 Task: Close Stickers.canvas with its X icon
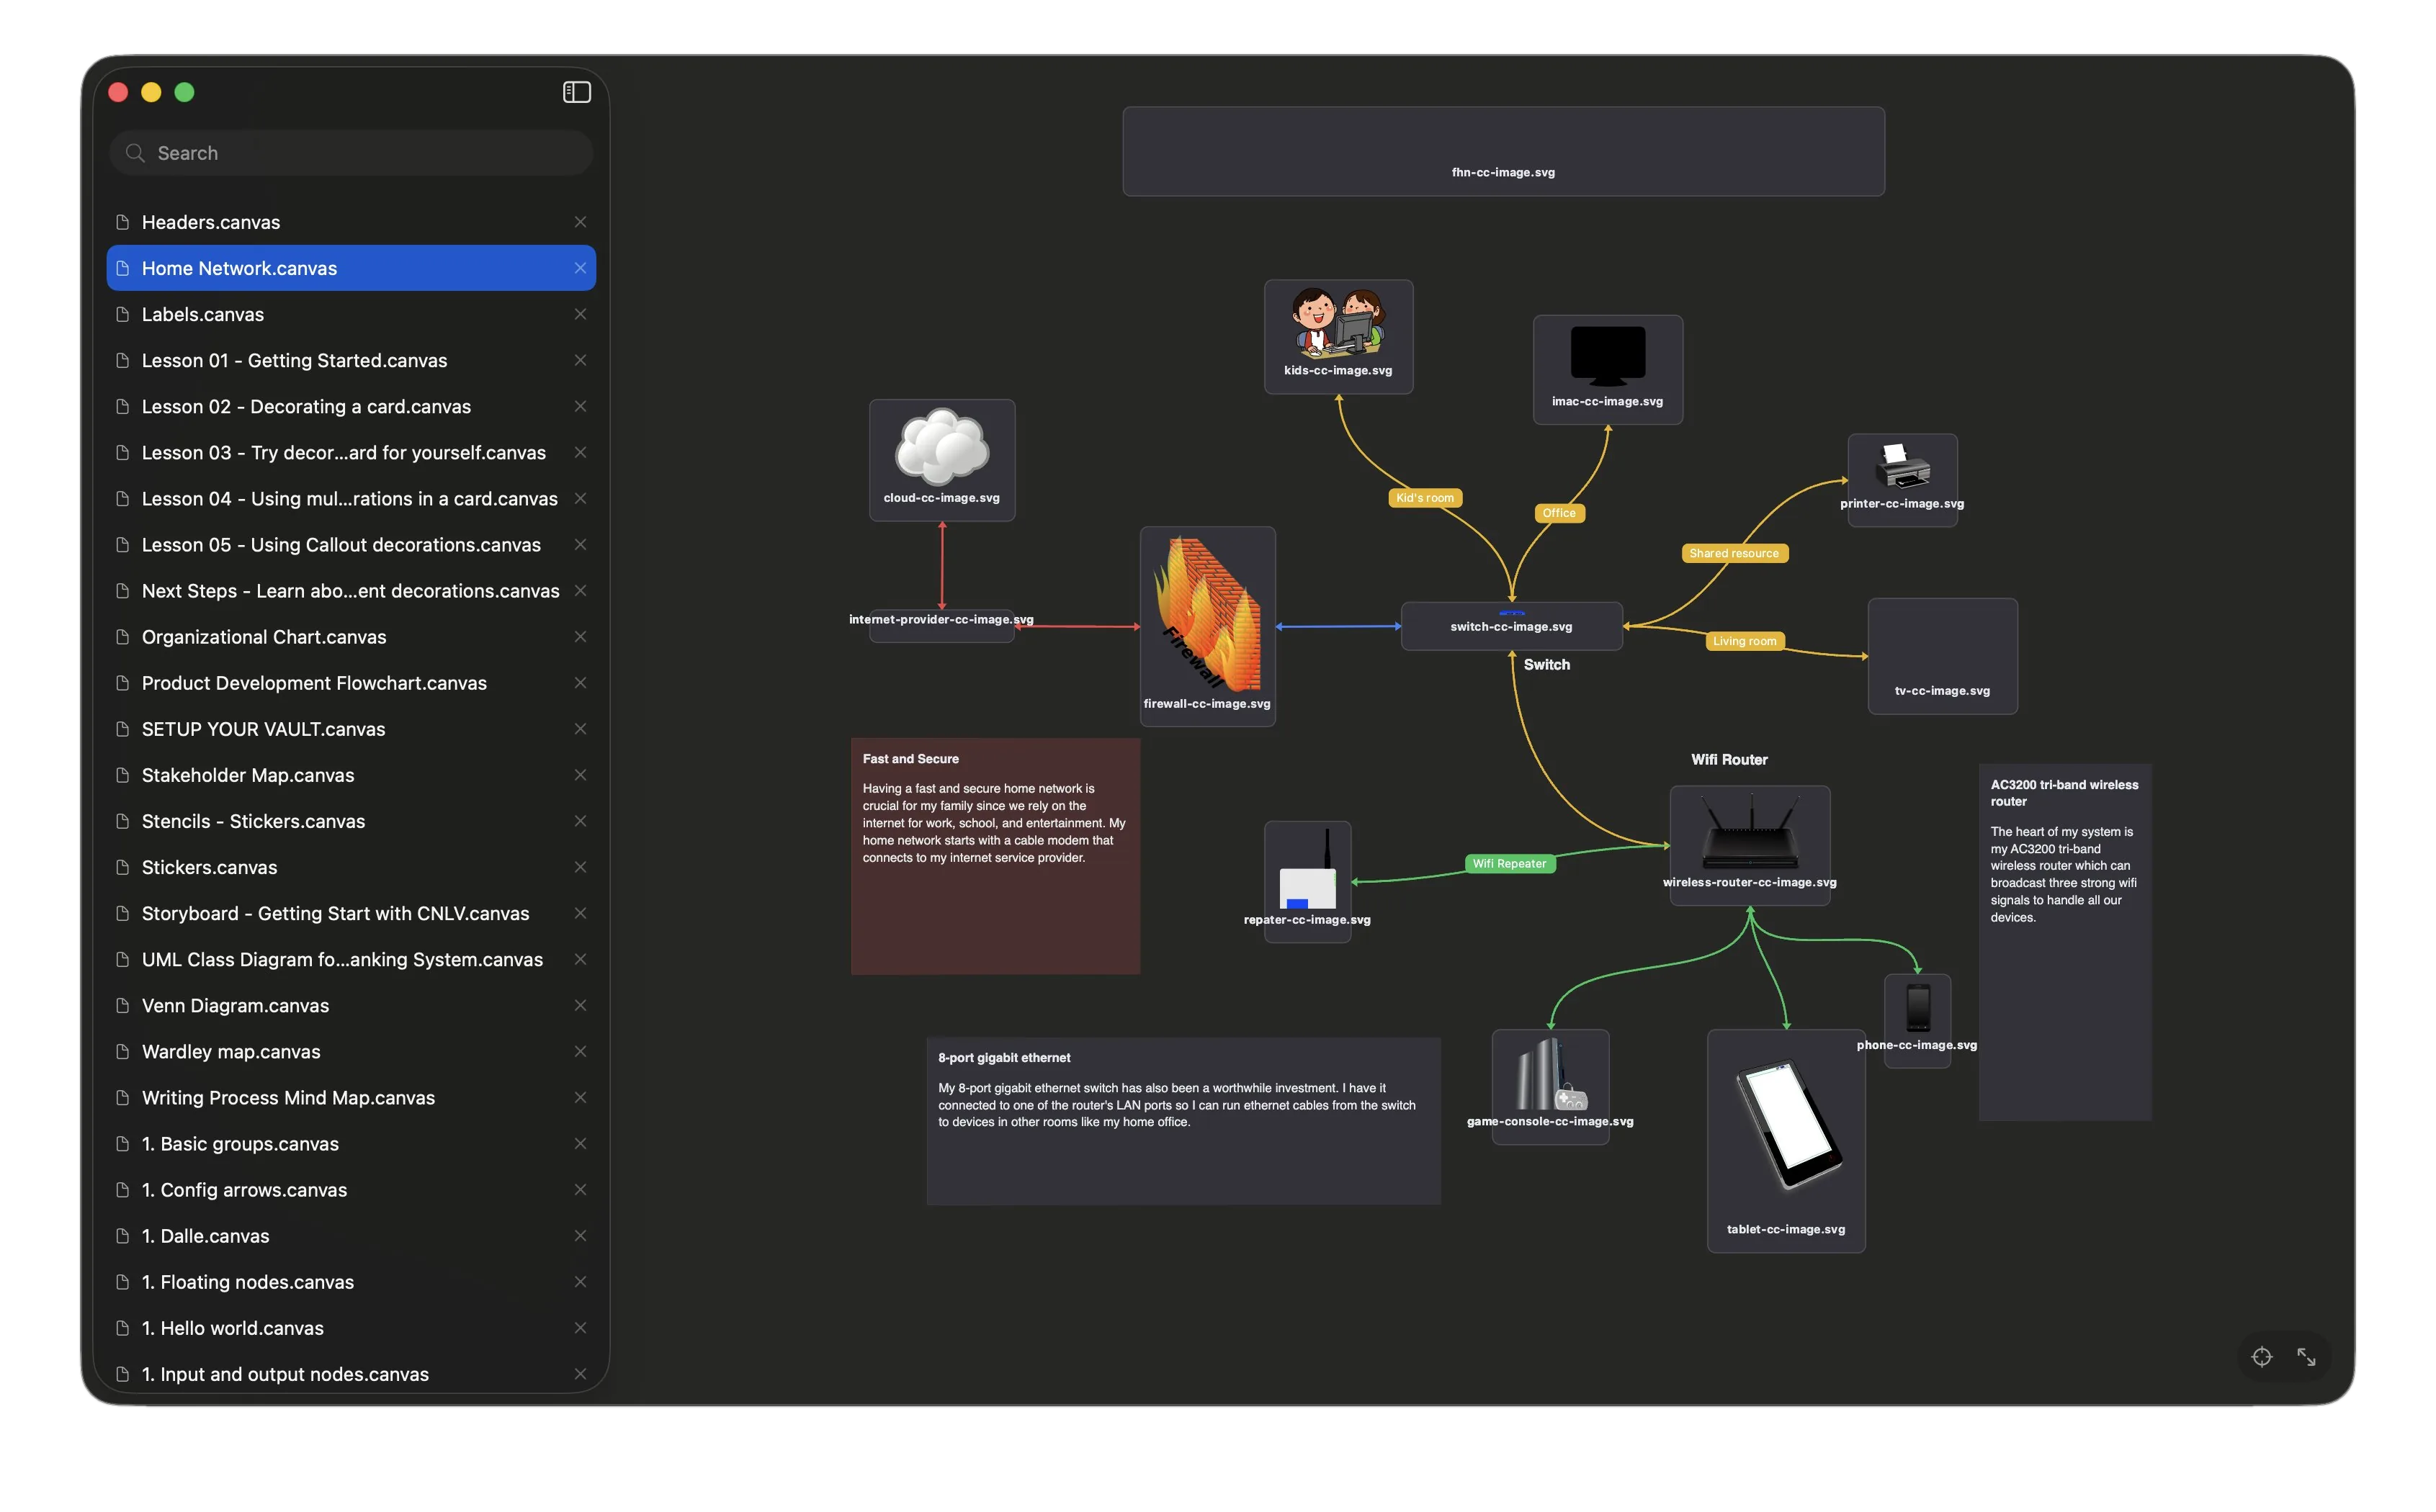(581, 867)
